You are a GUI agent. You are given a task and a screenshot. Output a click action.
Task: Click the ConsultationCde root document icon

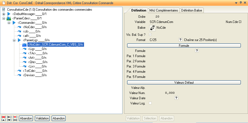(x=4, y=10)
